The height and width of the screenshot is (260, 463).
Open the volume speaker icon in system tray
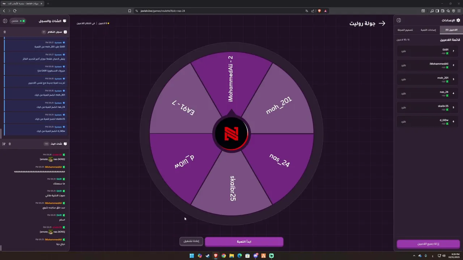coord(444,256)
